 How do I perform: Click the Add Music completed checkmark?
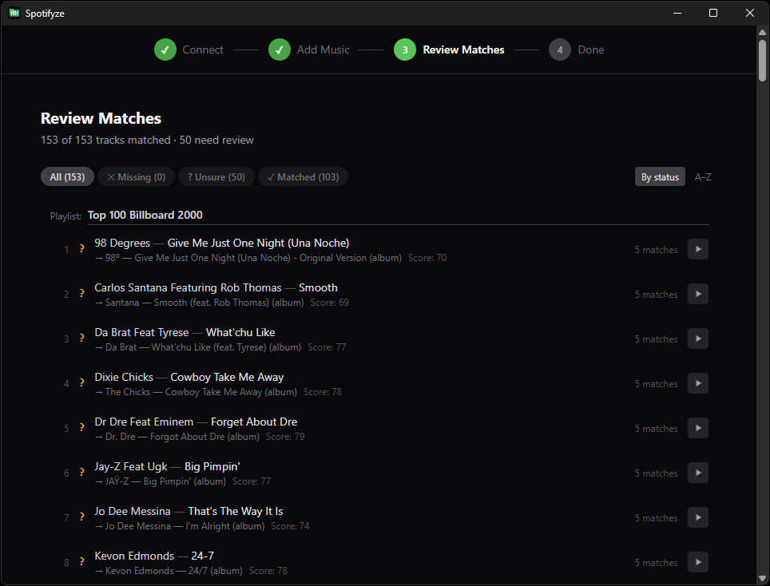click(280, 49)
